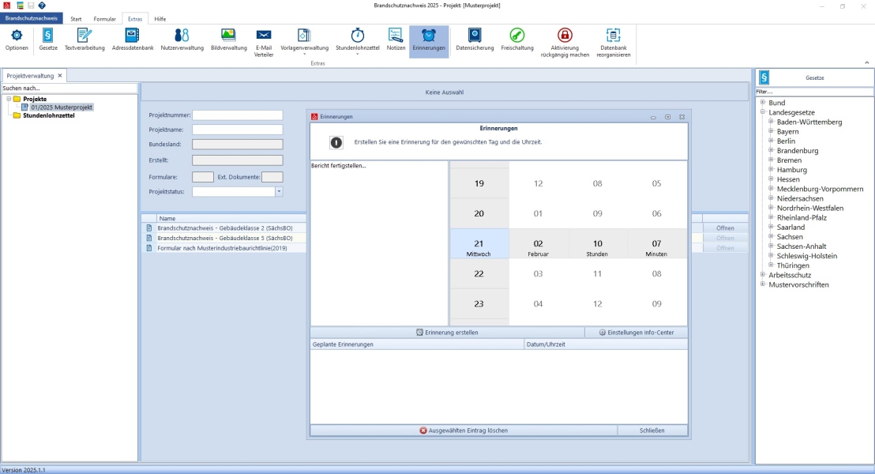Viewport: 875px width, 474px height.
Task: Launch Textverarbeitung from the ribbon
Action: coord(84,41)
